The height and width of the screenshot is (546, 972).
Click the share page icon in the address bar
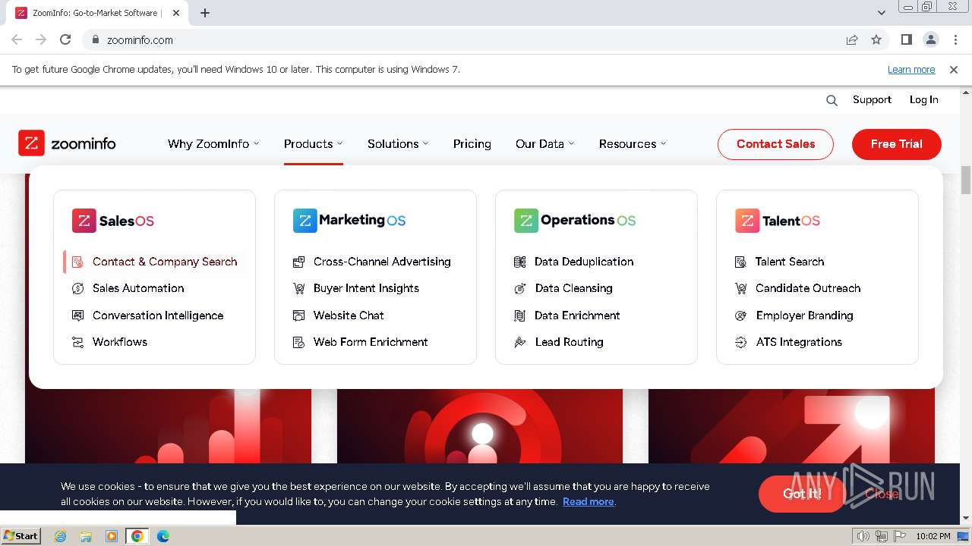pyautogui.click(x=852, y=39)
